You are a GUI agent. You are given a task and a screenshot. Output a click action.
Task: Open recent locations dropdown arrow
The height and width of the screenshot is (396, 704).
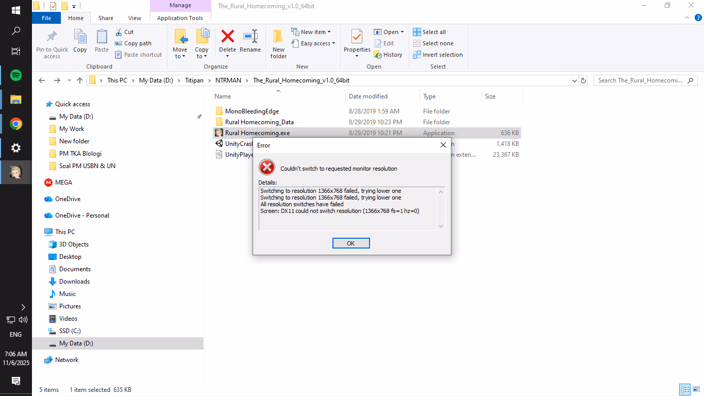pos(69,81)
